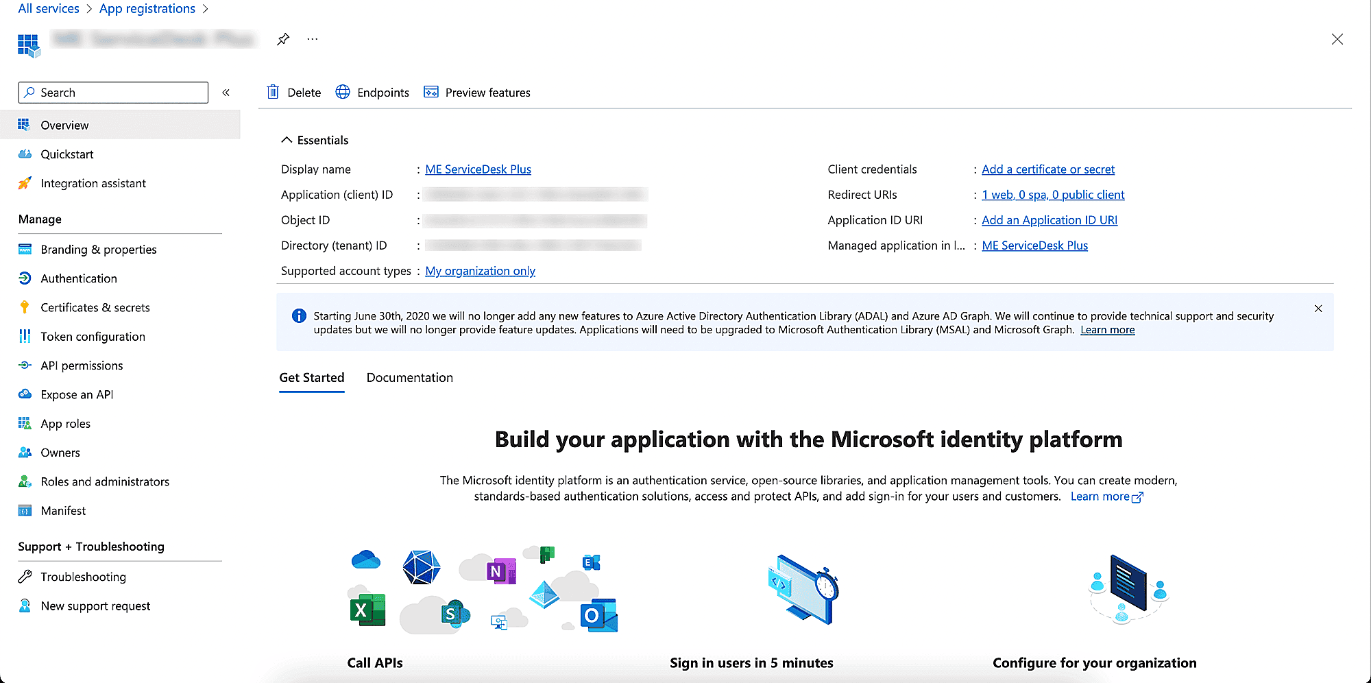Click Add an Application ID URI link

pyautogui.click(x=1049, y=220)
